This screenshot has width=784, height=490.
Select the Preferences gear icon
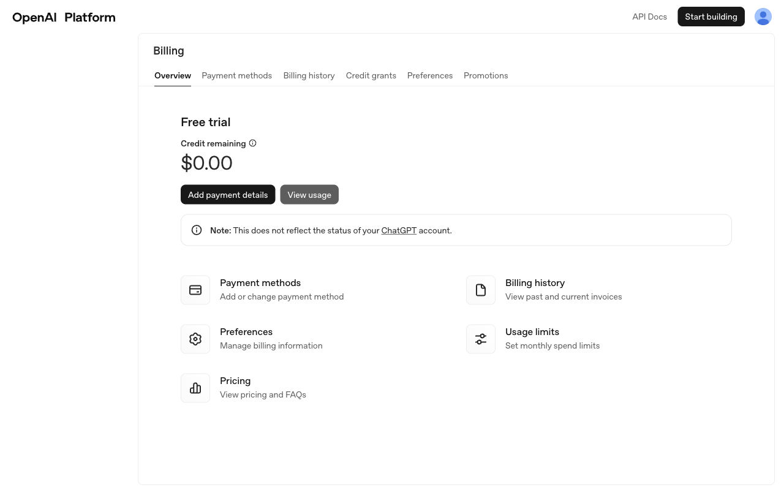point(195,338)
